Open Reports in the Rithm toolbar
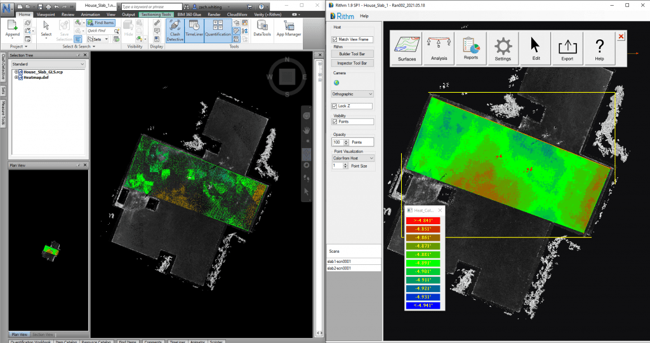The width and height of the screenshot is (650, 343). point(470,48)
